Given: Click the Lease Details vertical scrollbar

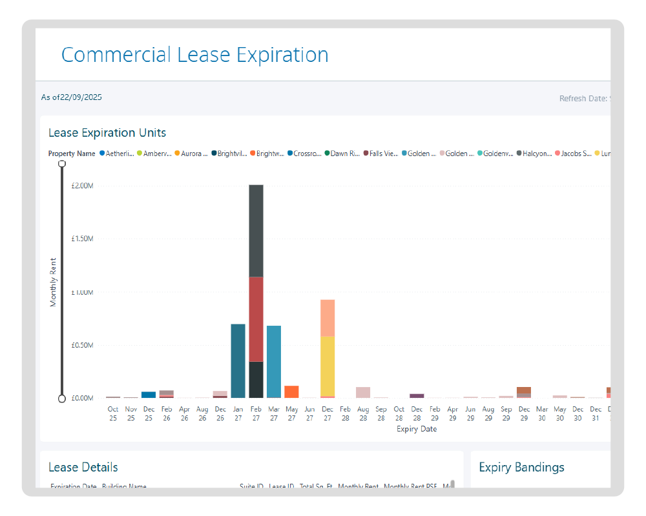Looking at the screenshot, I should [x=452, y=484].
